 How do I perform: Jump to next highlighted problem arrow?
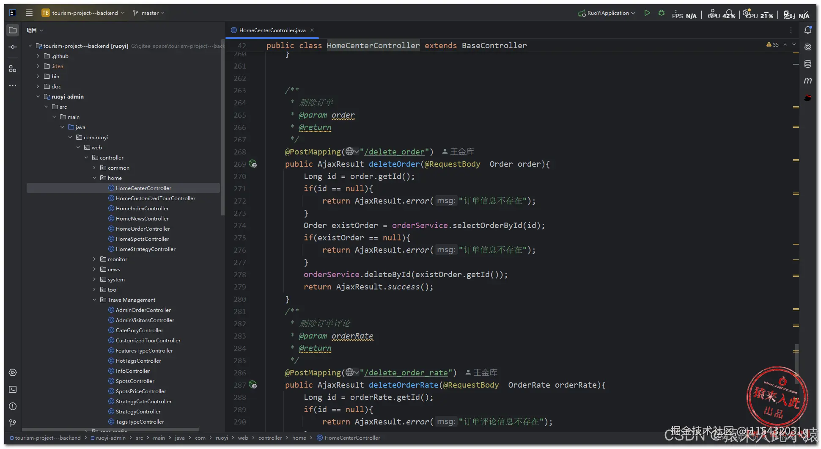[794, 44]
